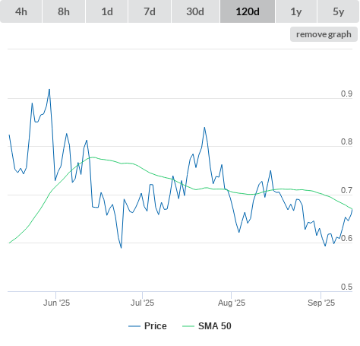The width and height of the screenshot is (360, 346).
Task: Choose the 1d chart range
Action: (107, 11)
